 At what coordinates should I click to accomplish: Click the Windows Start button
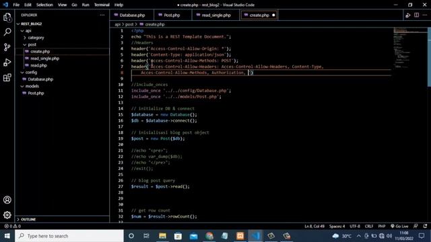coord(7,236)
